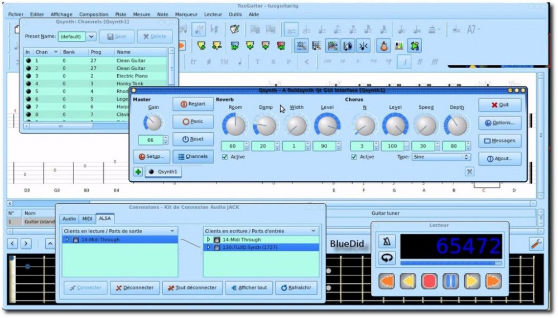Image resolution: width=558 pixels, height=318 pixels.
Task: Click the green play-arrow transport toolbar icon
Action: [415, 46]
